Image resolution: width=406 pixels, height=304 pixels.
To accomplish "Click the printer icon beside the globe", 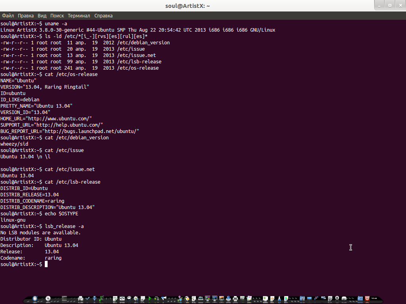I will [236, 298].
